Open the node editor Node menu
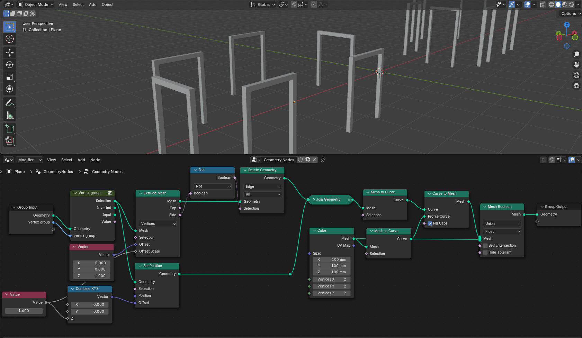The height and width of the screenshot is (338, 582). point(95,160)
